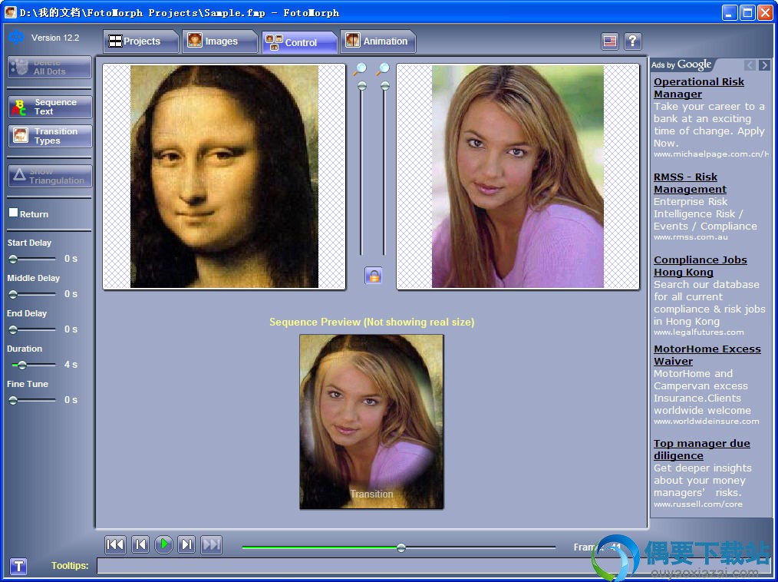Switch to the Images tab
Image resolution: width=778 pixels, height=582 pixels.
(219, 41)
